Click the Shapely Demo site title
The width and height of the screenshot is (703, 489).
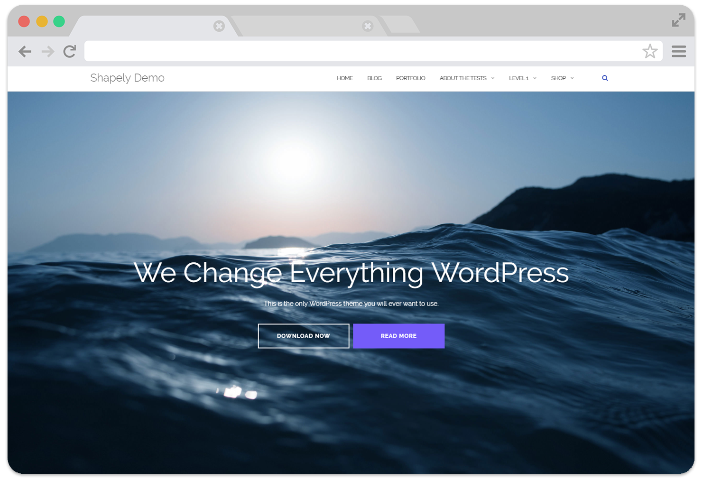pyautogui.click(x=127, y=78)
